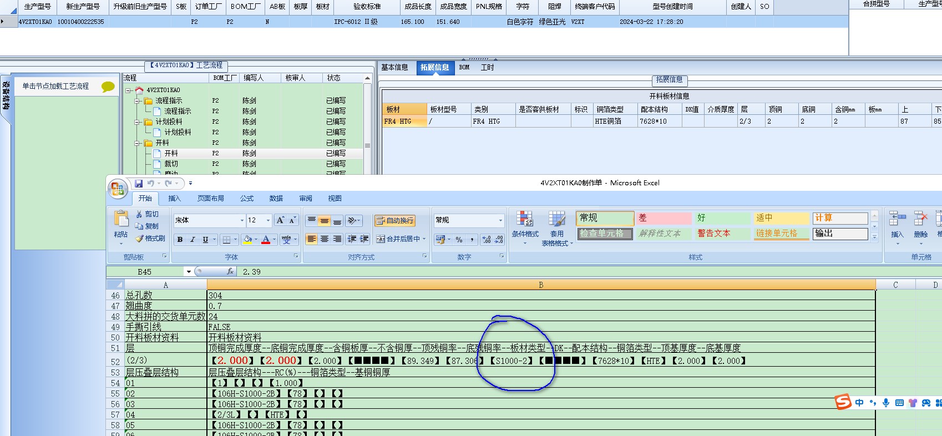Viewport: 942px width, 436px height.
Task: Apply accounting number format
Action: (x=440, y=240)
